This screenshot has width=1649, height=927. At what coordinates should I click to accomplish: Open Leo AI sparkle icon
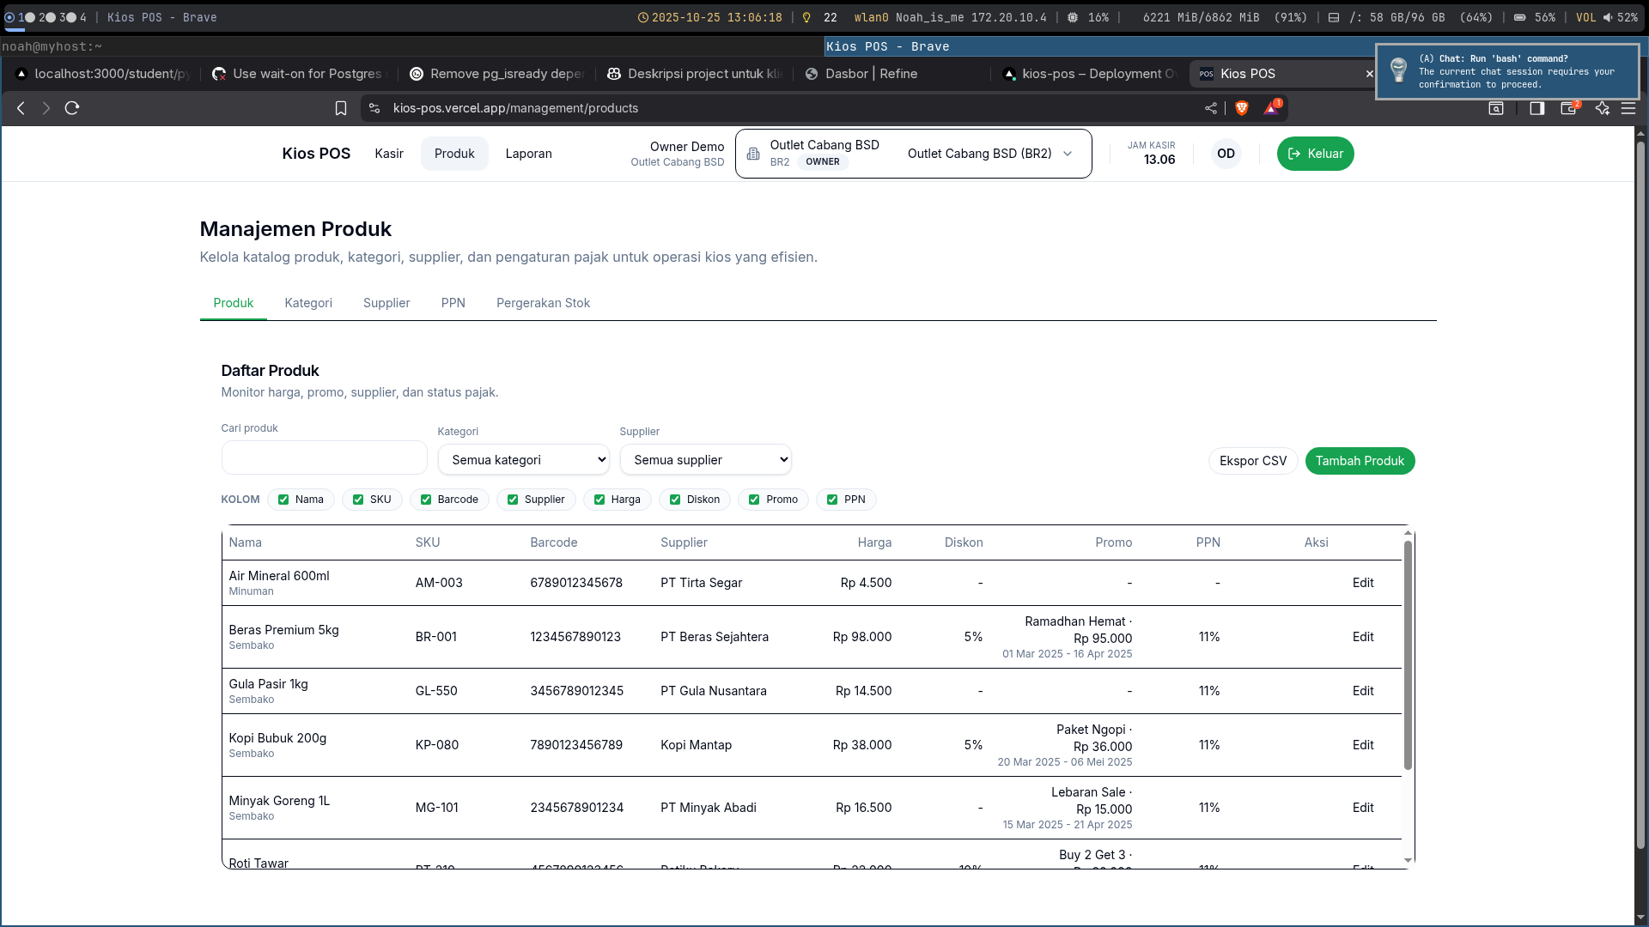[1602, 108]
